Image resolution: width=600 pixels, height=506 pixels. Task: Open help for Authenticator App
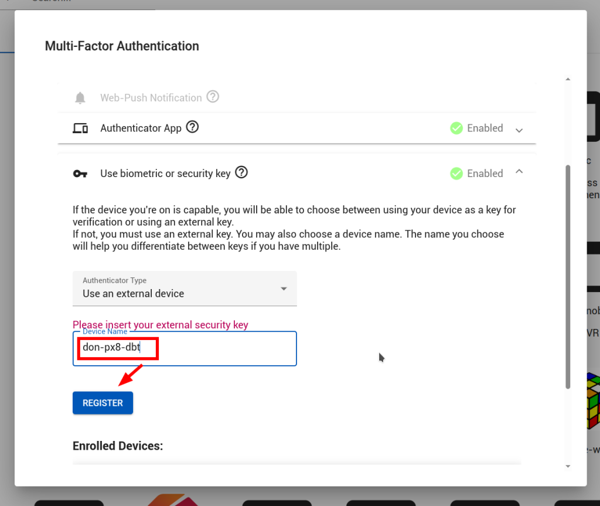tap(192, 127)
